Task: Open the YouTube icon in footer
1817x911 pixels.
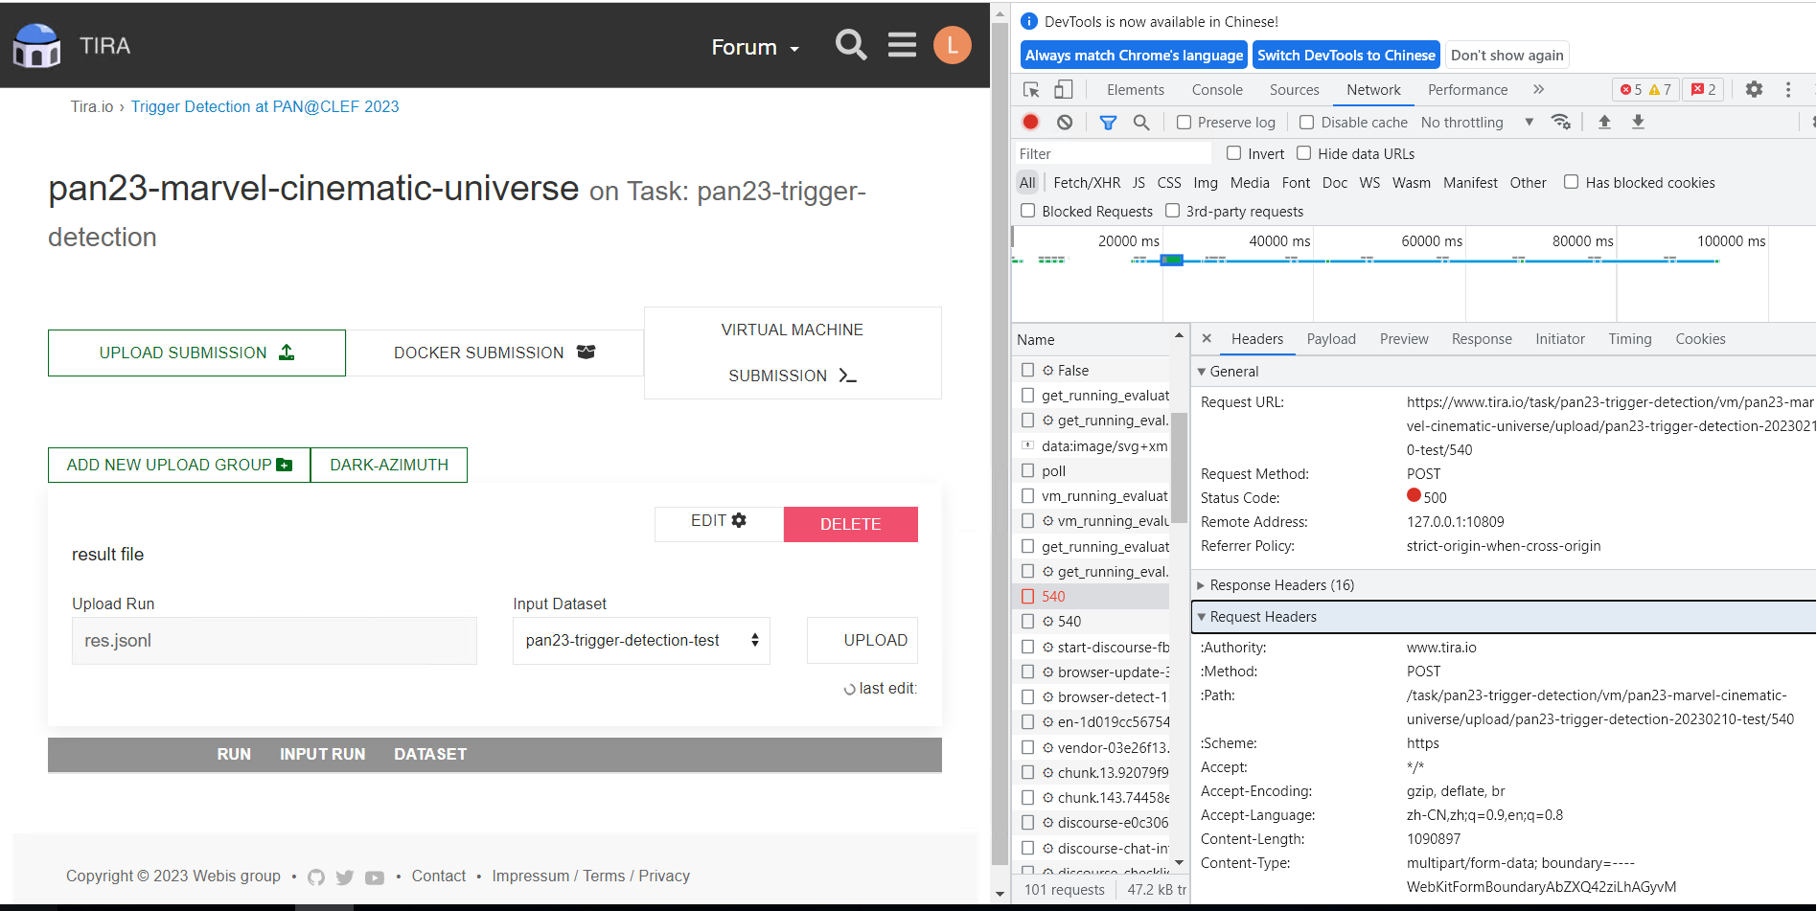Action: pyautogui.click(x=375, y=877)
